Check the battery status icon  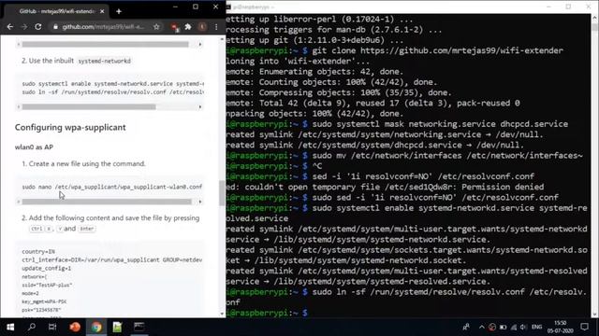click(504, 327)
